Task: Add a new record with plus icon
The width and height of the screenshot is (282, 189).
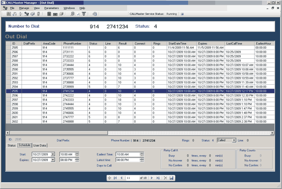Action: [109, 178]
